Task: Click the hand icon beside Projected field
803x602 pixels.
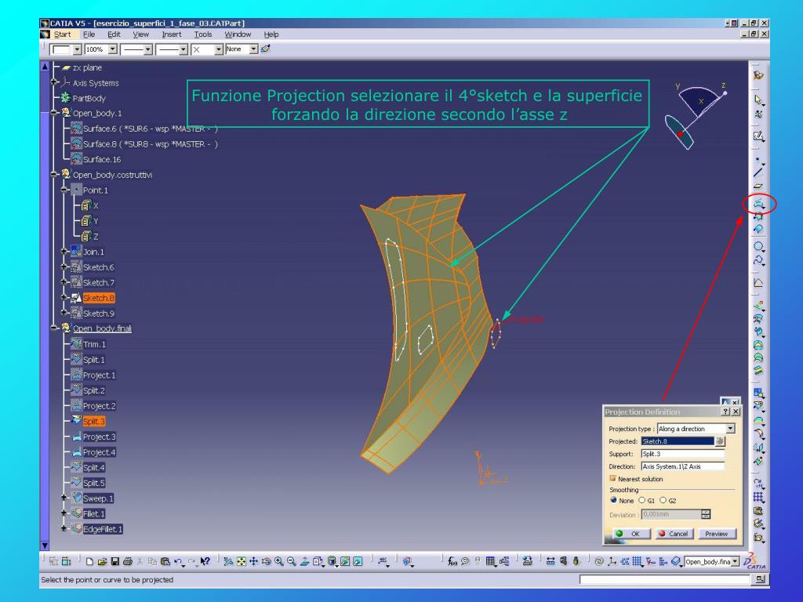Action: (x=720, y=441)
